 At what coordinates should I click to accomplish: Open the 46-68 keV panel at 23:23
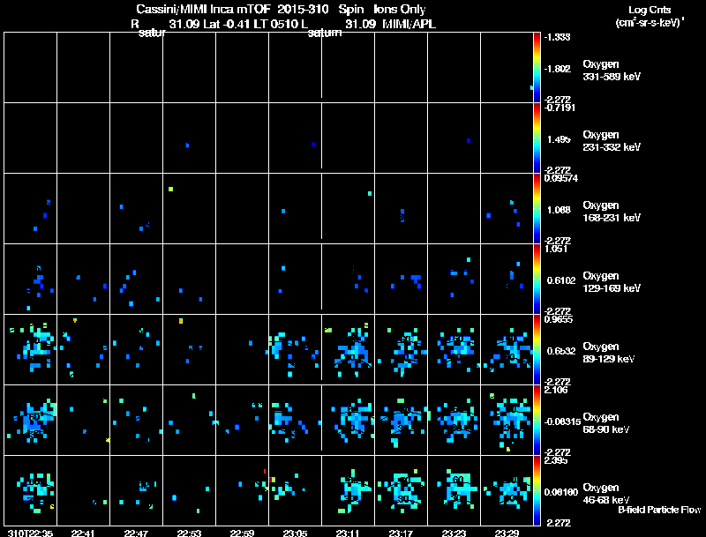pos(454,490)
